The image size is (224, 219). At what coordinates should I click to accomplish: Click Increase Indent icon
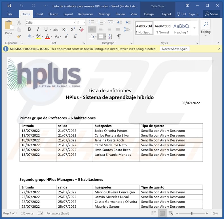(x=128, y=22)
